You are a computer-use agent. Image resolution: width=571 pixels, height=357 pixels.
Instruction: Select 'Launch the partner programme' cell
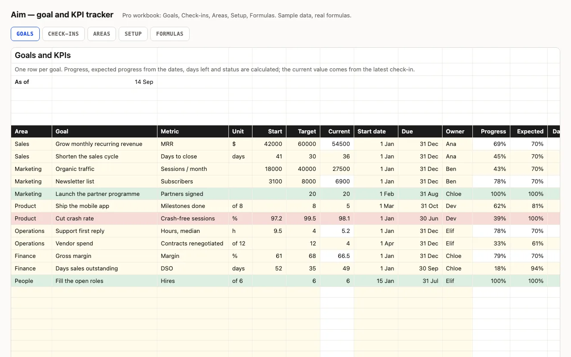point(105,194)
